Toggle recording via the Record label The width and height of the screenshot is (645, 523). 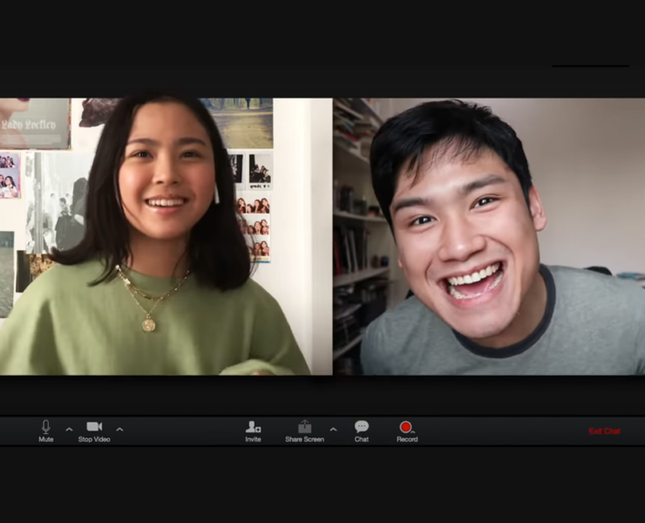pyautogui.click(x=407, y=439)
